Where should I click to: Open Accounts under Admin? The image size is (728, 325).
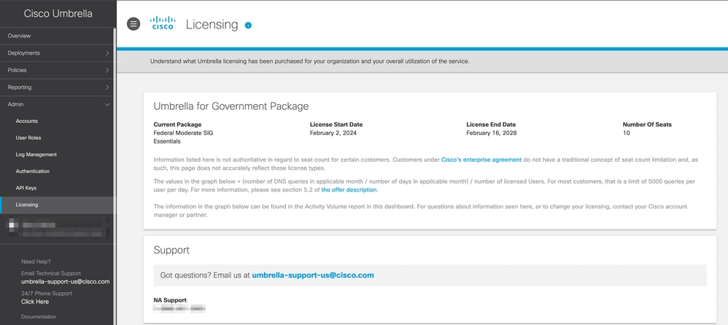(27, 121)
